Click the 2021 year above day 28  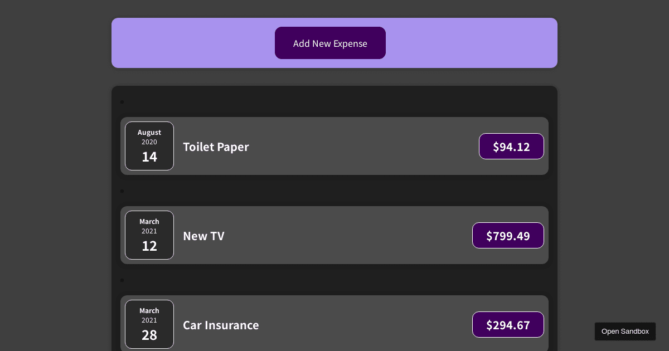(149, 320)
